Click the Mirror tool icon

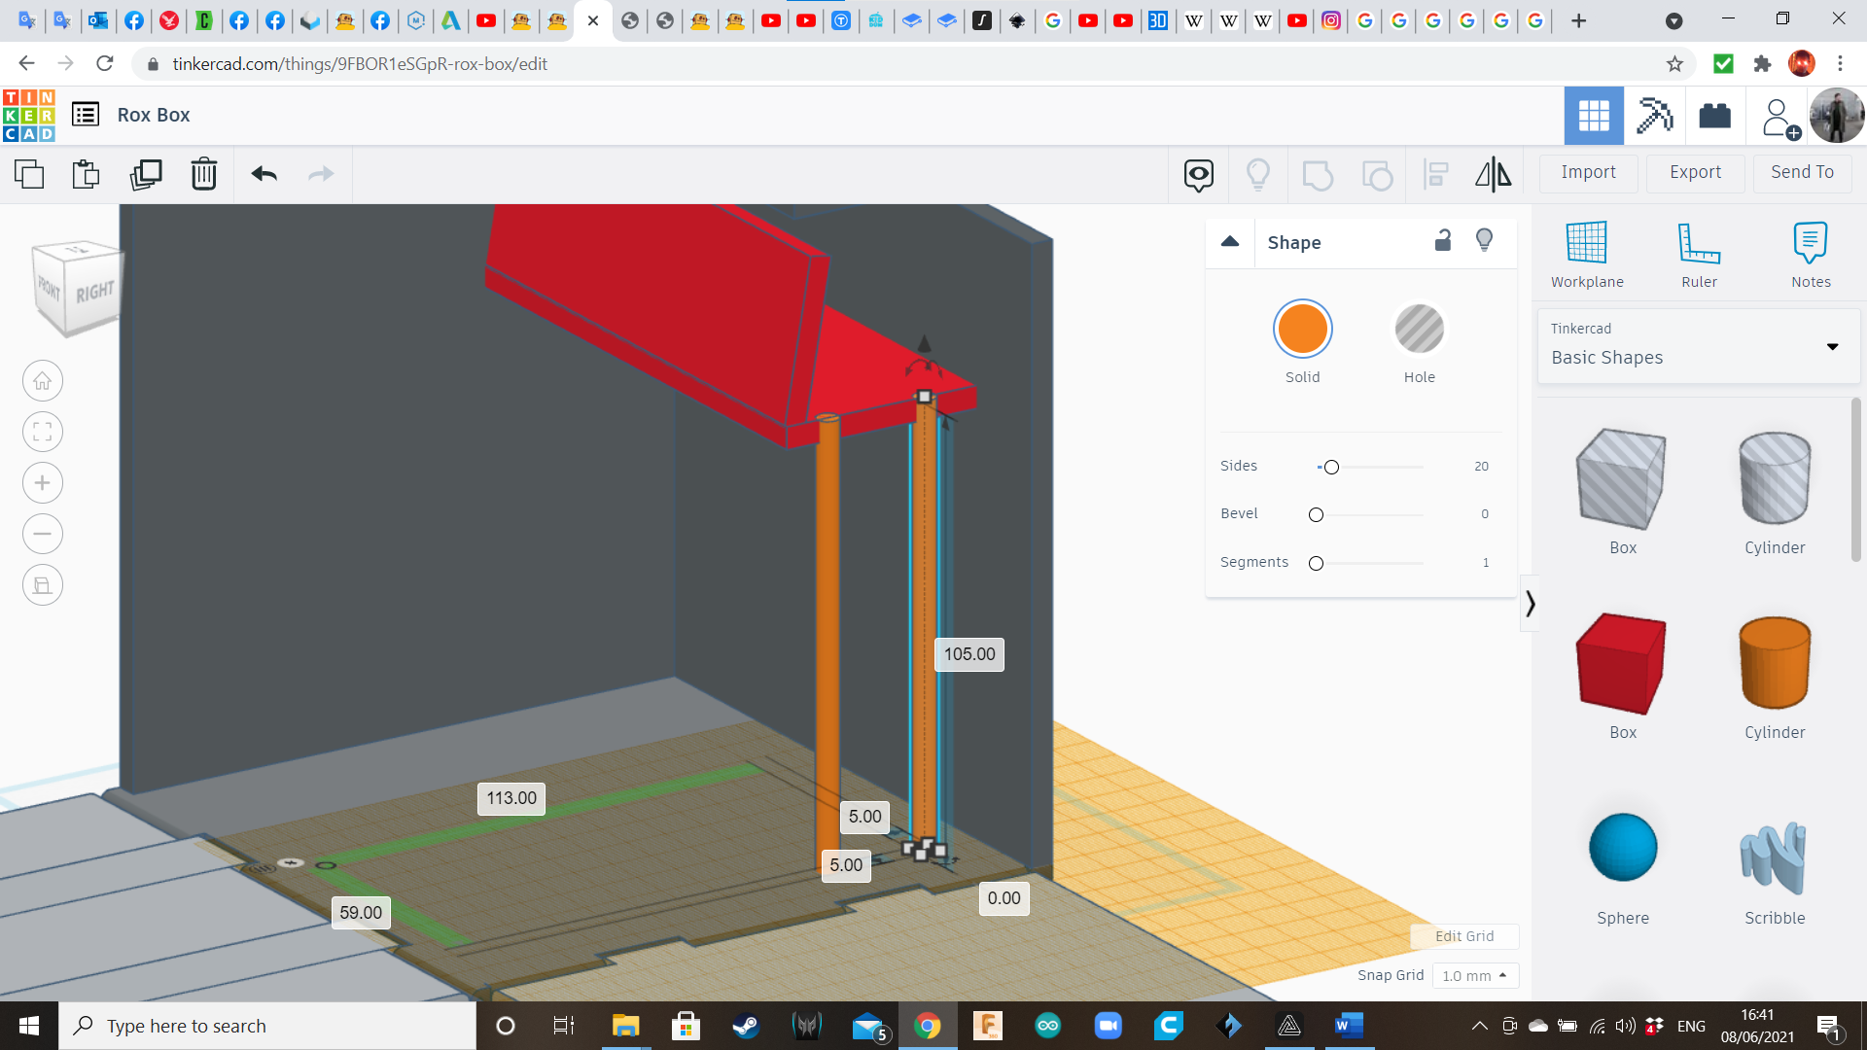1493,174
